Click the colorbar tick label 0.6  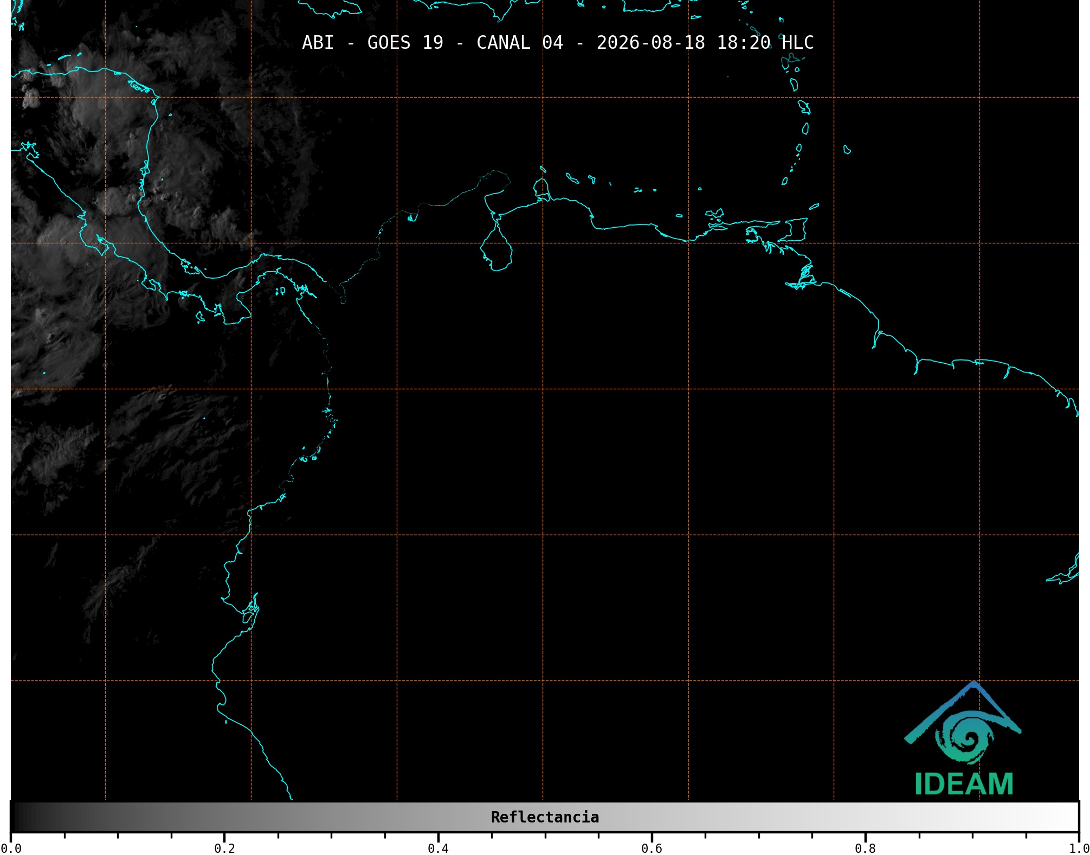[652, 848]
